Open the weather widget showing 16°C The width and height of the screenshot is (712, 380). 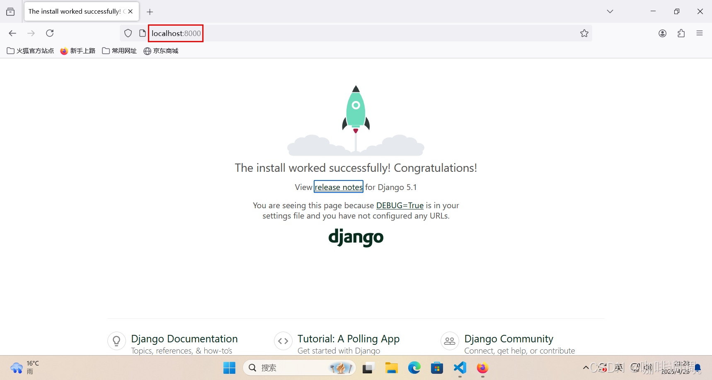[25, 368]
